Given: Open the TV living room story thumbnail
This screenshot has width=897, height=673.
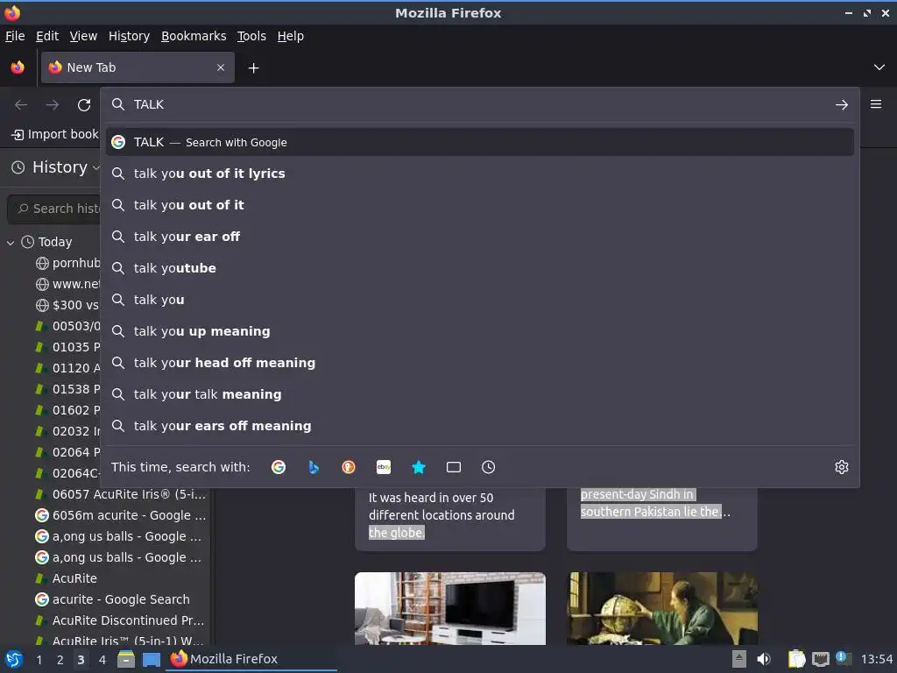Looking at the screenshot, I should click(450, 608).
